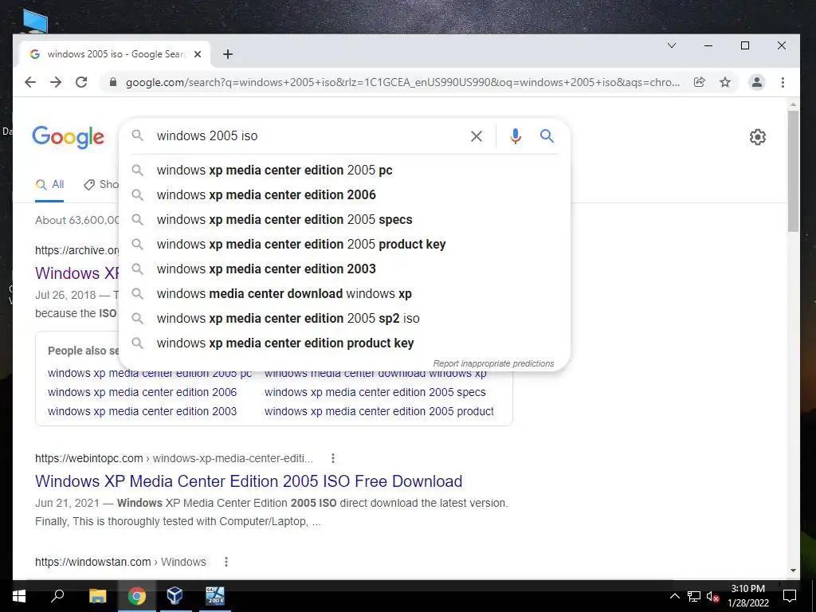Choose suggestion 'windows xp media center edition 2006'
816x612 pixels.
344,194
